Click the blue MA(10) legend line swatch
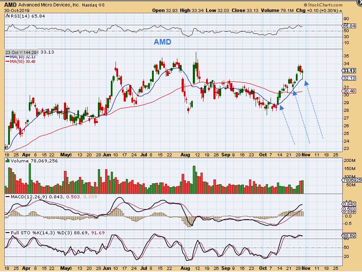 (7, 57)
